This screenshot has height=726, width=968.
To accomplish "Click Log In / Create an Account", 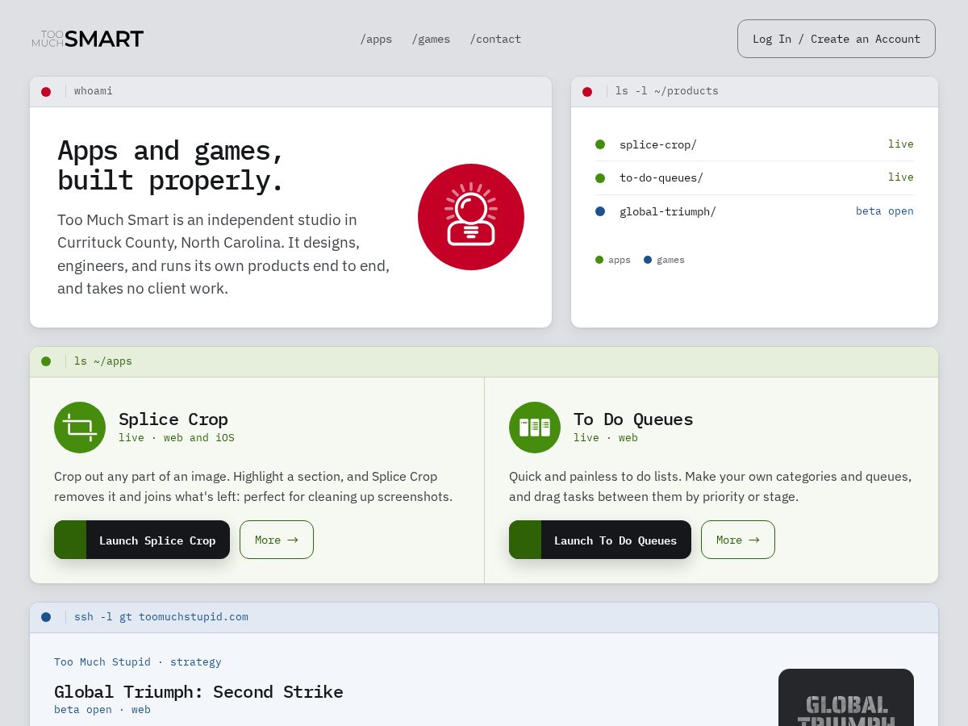I will tap(837, 39).
